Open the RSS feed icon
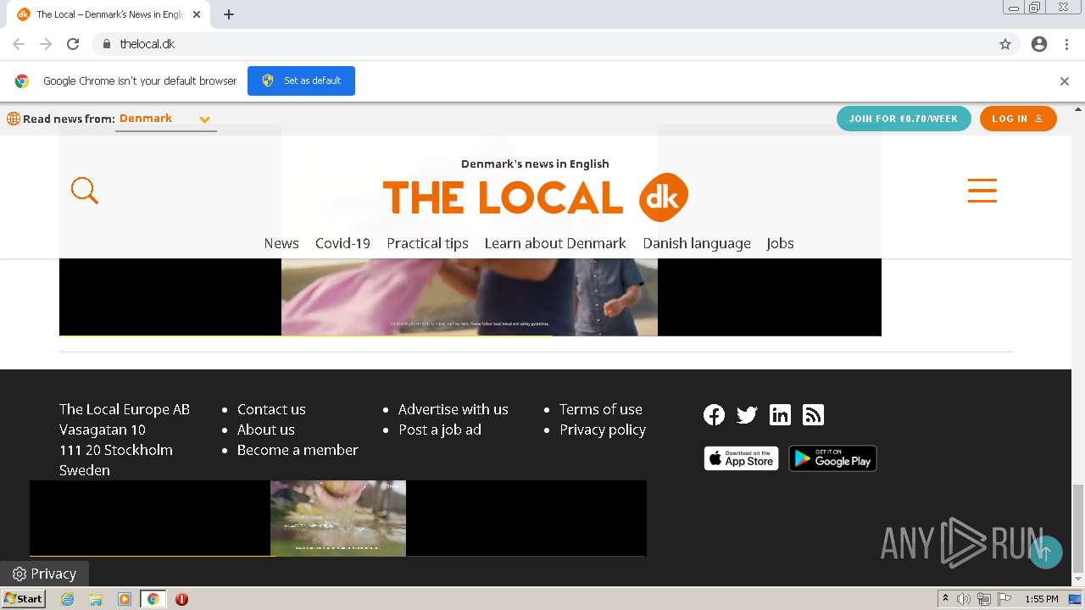 click(x=813, y=414)
